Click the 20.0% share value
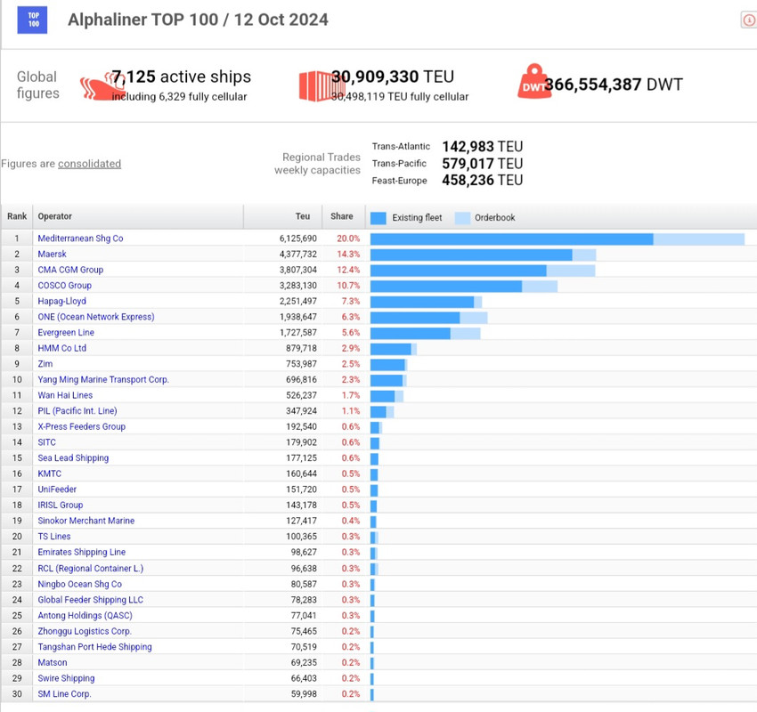757x712 pixels. 348,239
